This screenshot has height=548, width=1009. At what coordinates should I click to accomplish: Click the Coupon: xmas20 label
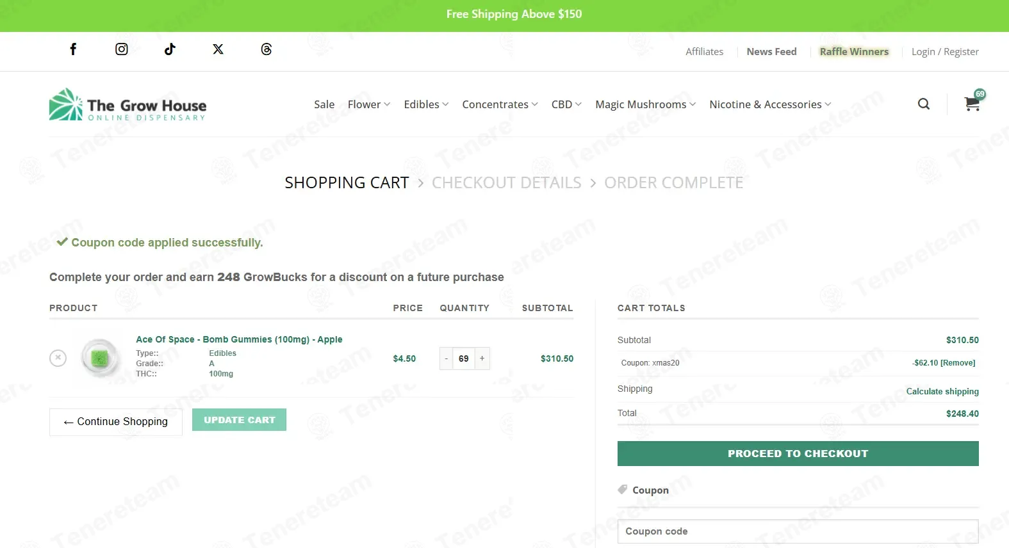(x=650, y=363)
